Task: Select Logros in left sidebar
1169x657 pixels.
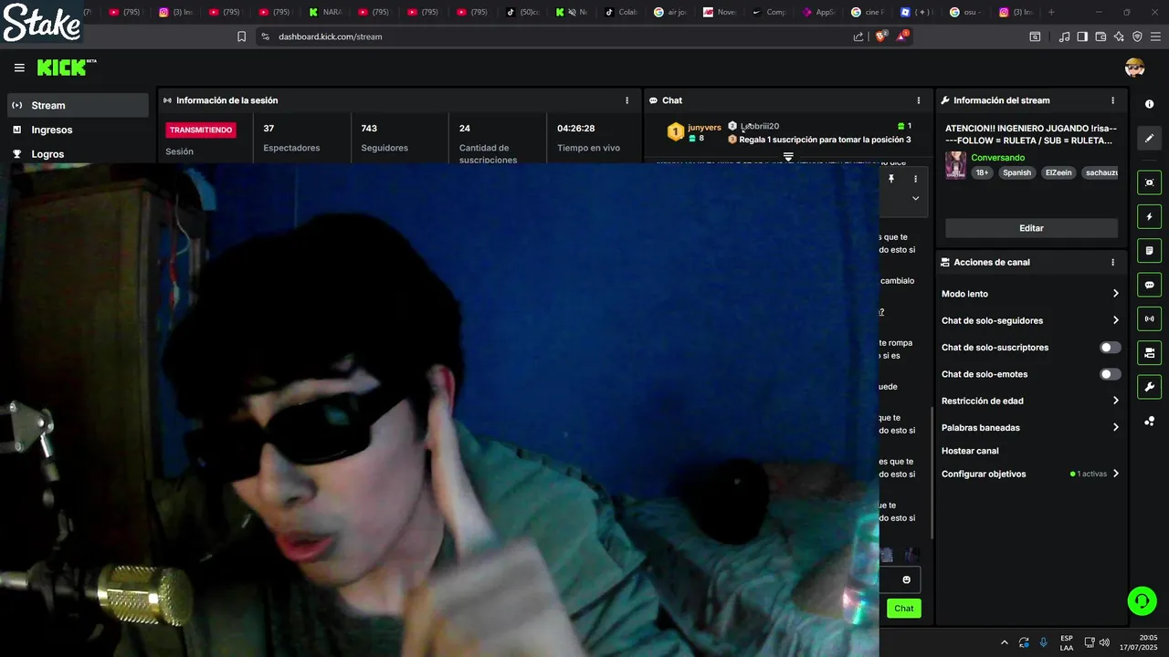Action: [x=78, y=154]
